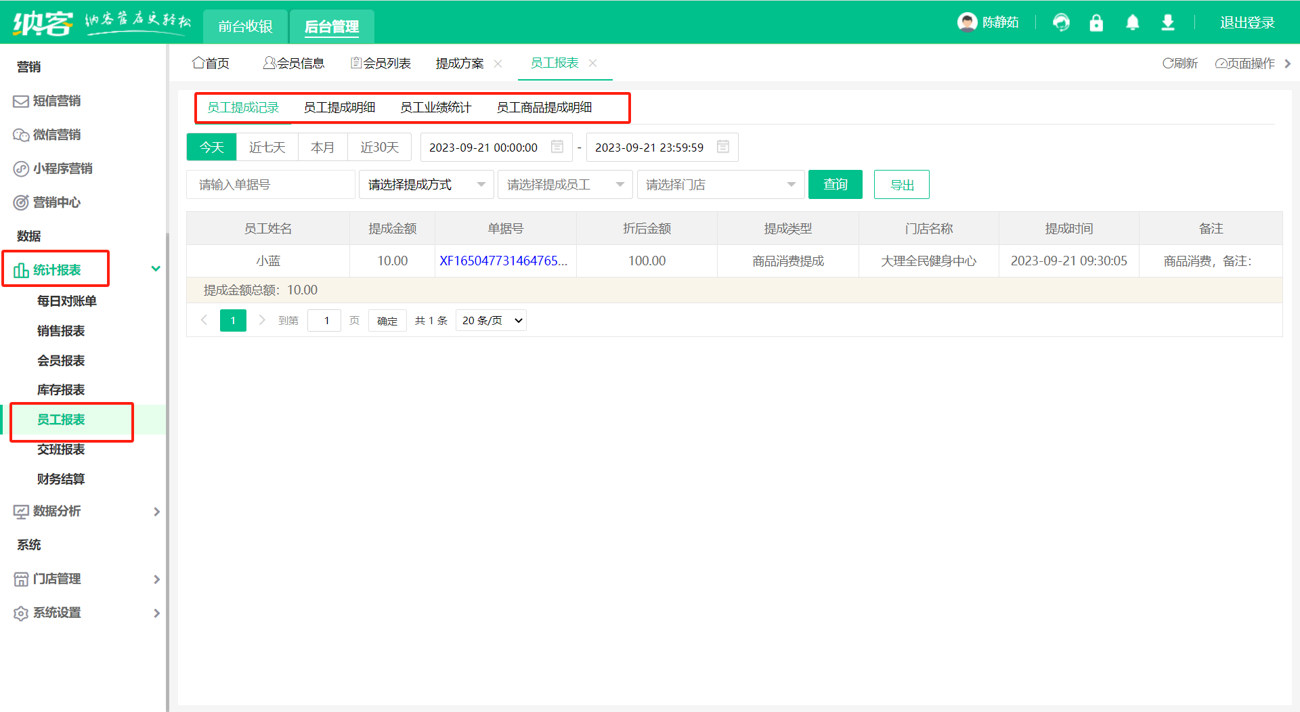Expand the 20 条/页 page size selector
This screenshot has height=712, width=1300.
point(492,321)
